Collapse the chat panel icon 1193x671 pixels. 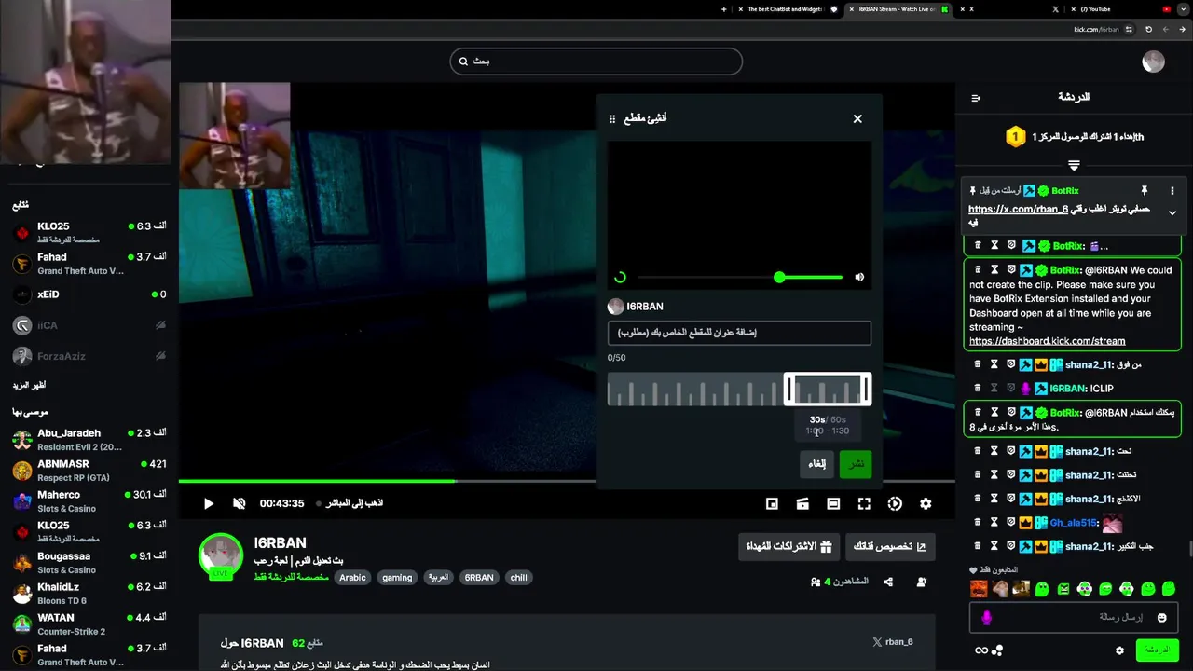[x=976, y=98]
